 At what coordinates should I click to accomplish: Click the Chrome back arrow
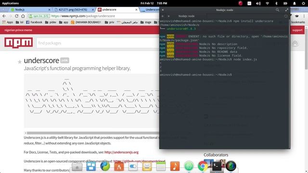tap(4, 16)
